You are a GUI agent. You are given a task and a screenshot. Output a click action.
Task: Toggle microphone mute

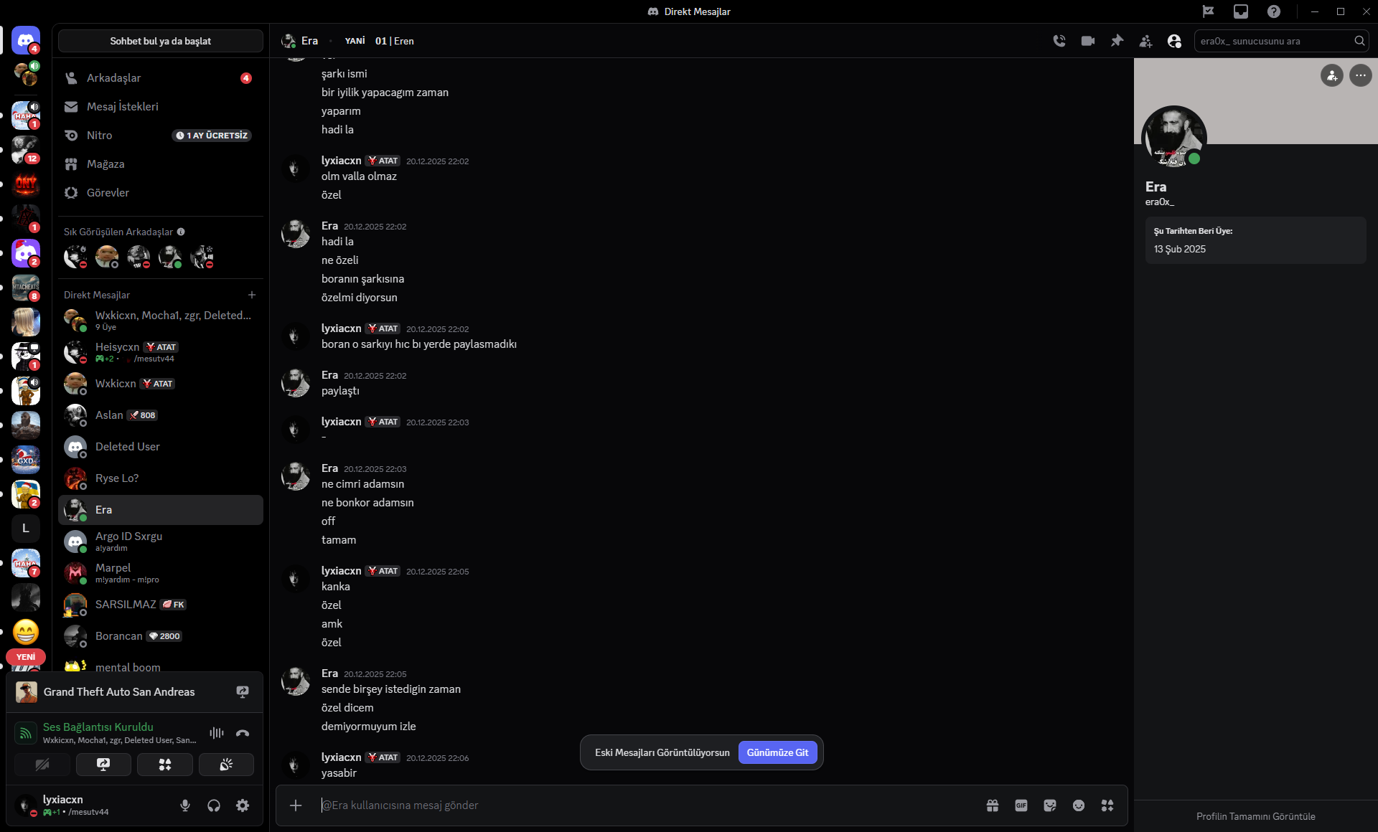click(x=185, y=805)
